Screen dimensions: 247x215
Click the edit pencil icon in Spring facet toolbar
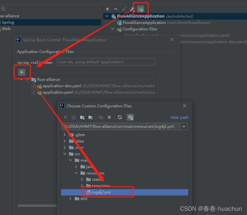click(124, 9)
